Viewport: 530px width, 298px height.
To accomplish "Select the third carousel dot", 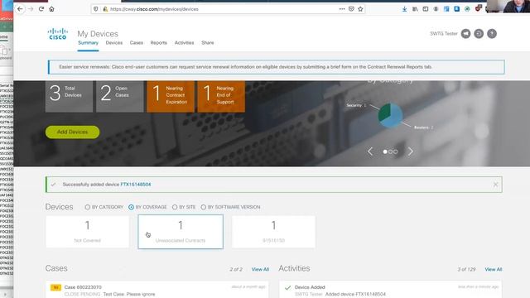I will click(396, 152).
